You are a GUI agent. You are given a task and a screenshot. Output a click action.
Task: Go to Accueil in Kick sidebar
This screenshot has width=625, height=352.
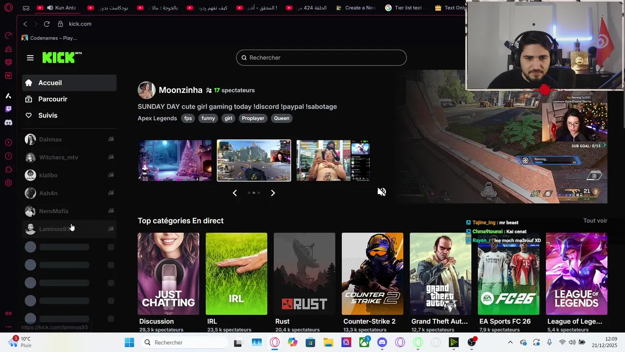(x=69, y=83)
